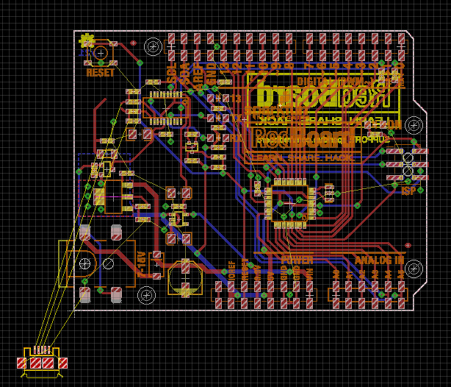451x387 pixels.
Task: Click the RX LED label
Action: click(x=237, y=138)
